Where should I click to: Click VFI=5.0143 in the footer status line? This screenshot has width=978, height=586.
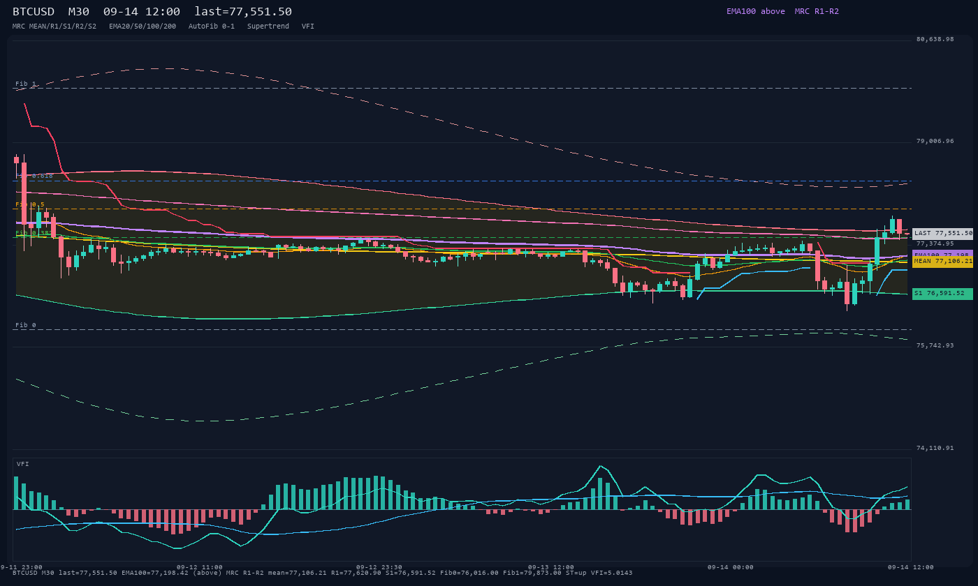[x=612, y=573]
